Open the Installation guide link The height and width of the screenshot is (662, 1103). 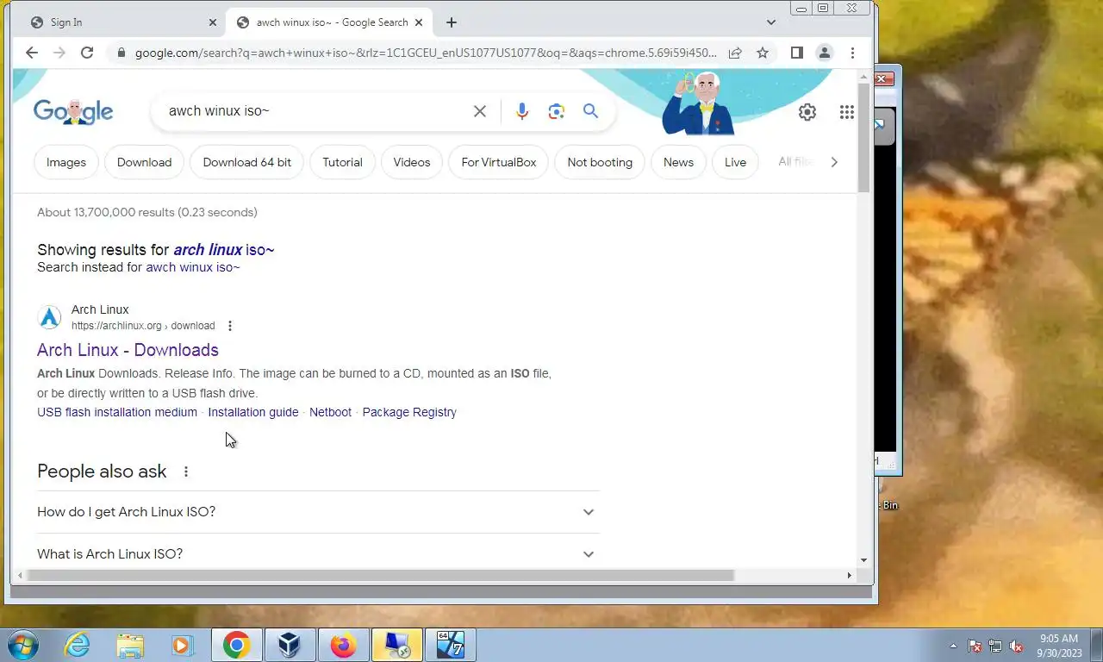point(253,412)
